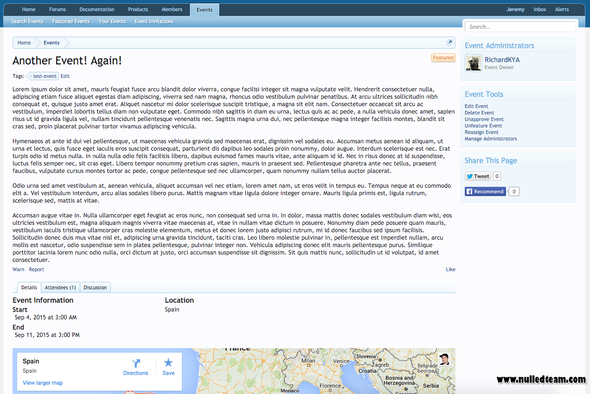Click Edit Event in Event Tools
590x394 pixels.
[x=476, y=106]
